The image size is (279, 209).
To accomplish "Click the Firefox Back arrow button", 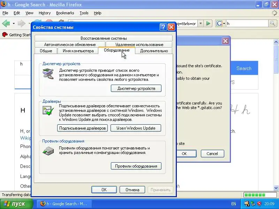I will (x=6, y=23).
